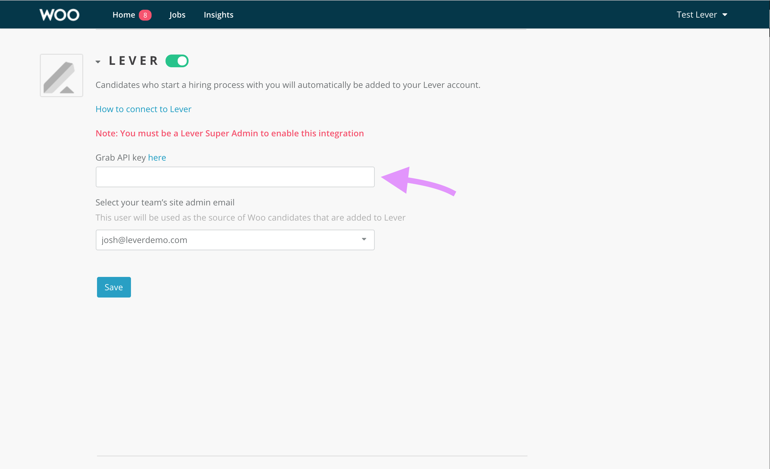This screenshot has height=469, width=770.
Task: Go to the Jobs page
Action: pyautogui.click(x=177, y=15)
